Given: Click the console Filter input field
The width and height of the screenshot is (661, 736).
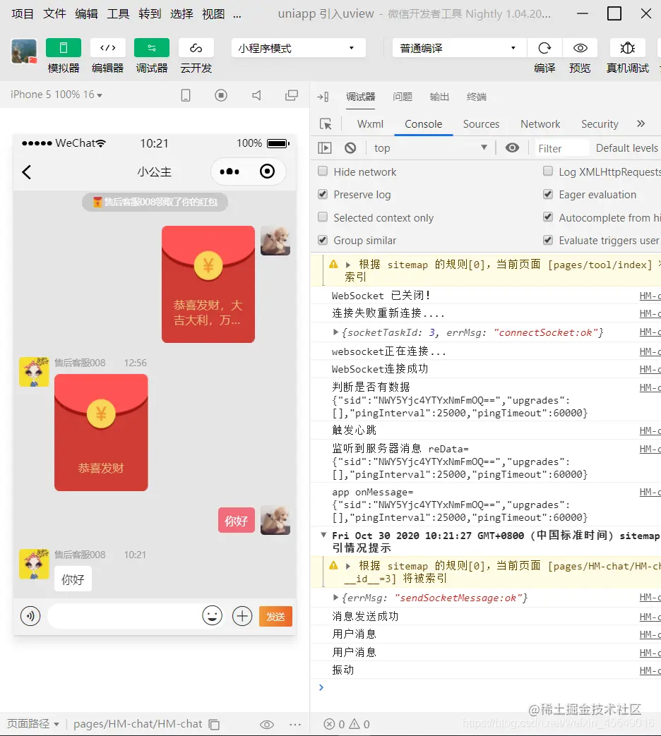Looking at the screenshot, I should [560, 147].
